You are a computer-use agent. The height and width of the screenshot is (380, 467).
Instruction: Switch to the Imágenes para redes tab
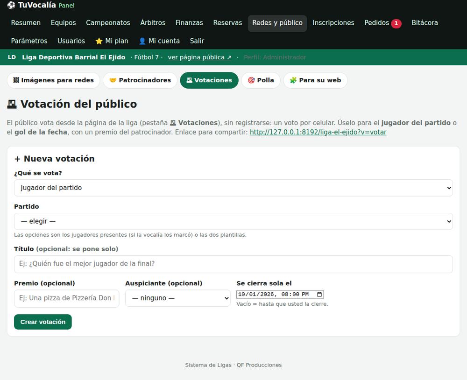click(53, 80)
